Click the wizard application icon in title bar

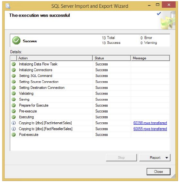click(x=8, y=6)
